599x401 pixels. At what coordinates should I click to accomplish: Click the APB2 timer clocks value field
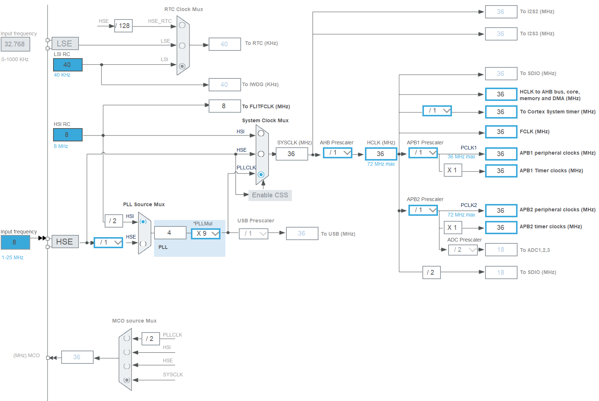[501, 228]
